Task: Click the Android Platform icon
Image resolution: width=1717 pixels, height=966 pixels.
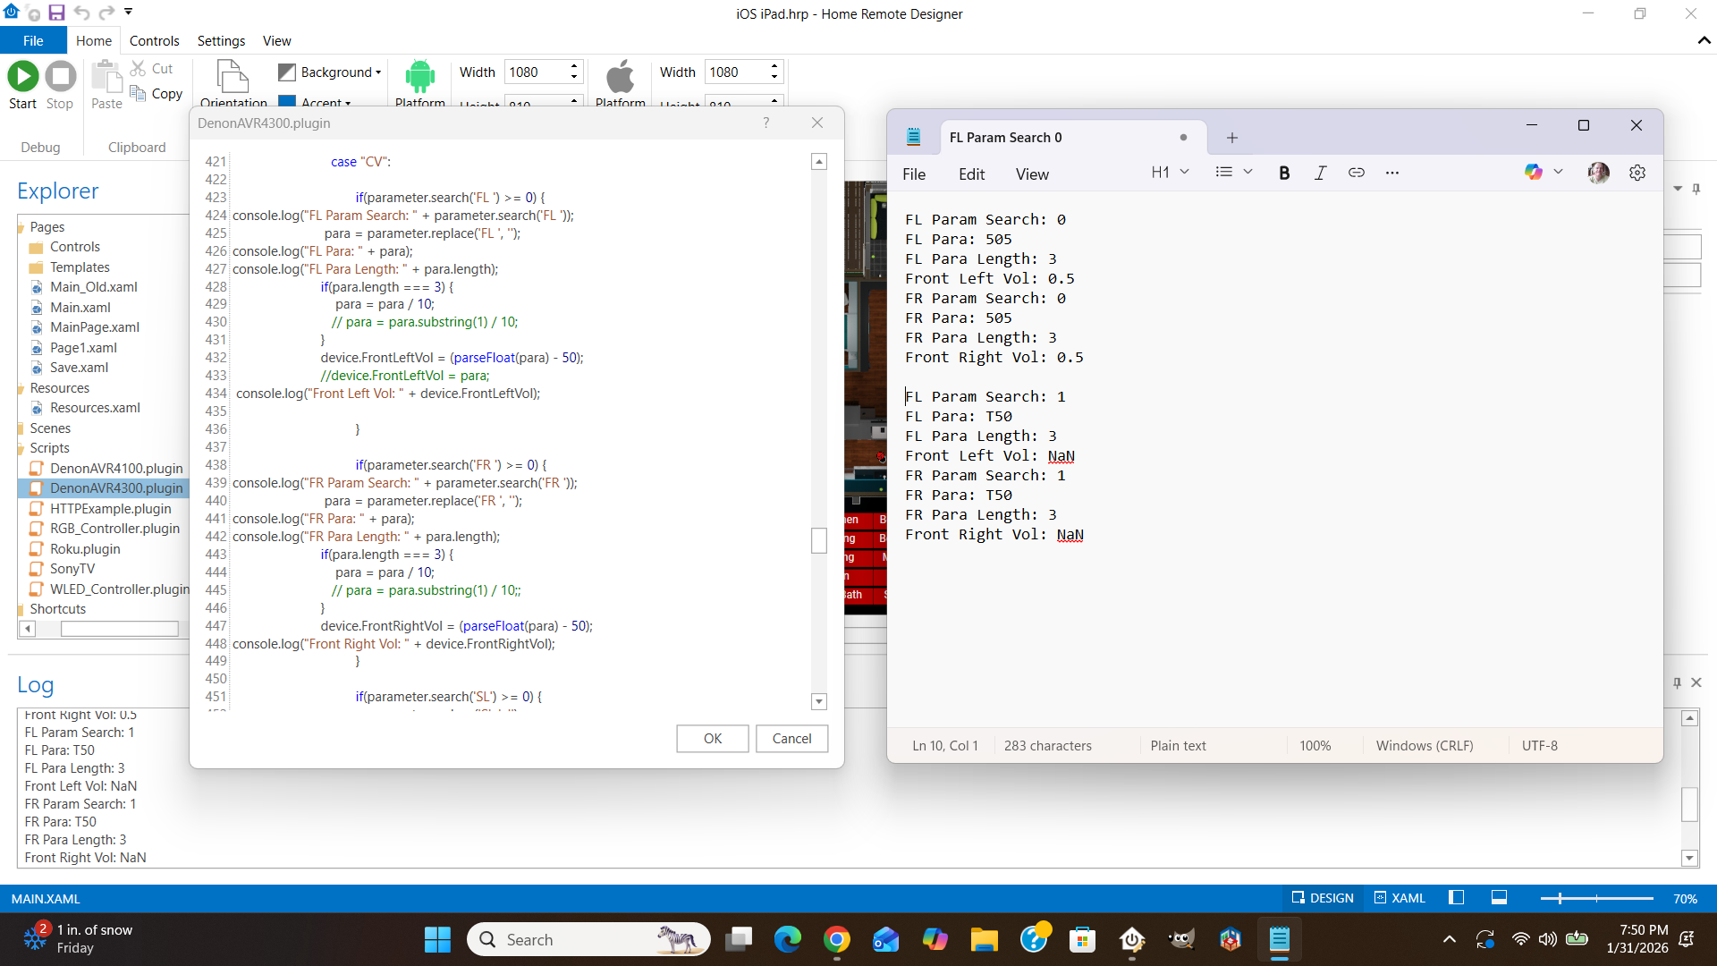Action: [419, 77]
